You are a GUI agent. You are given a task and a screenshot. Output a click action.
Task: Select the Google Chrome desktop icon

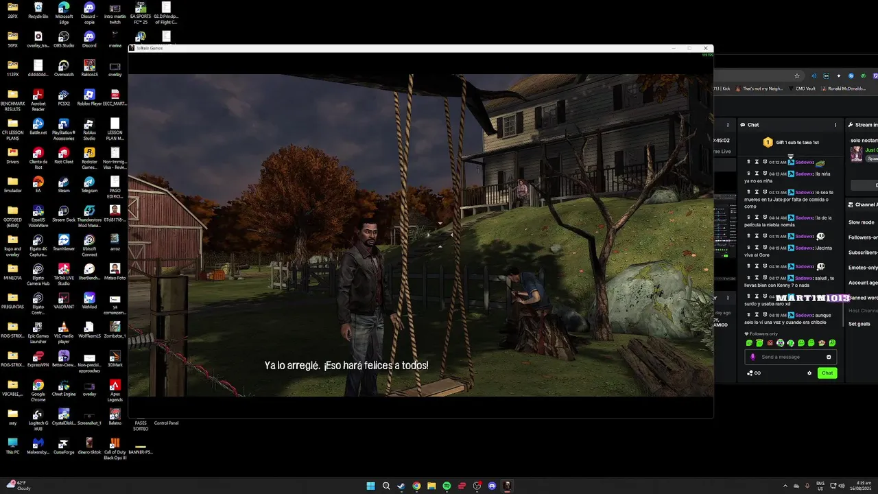click(x=38, y=390)
